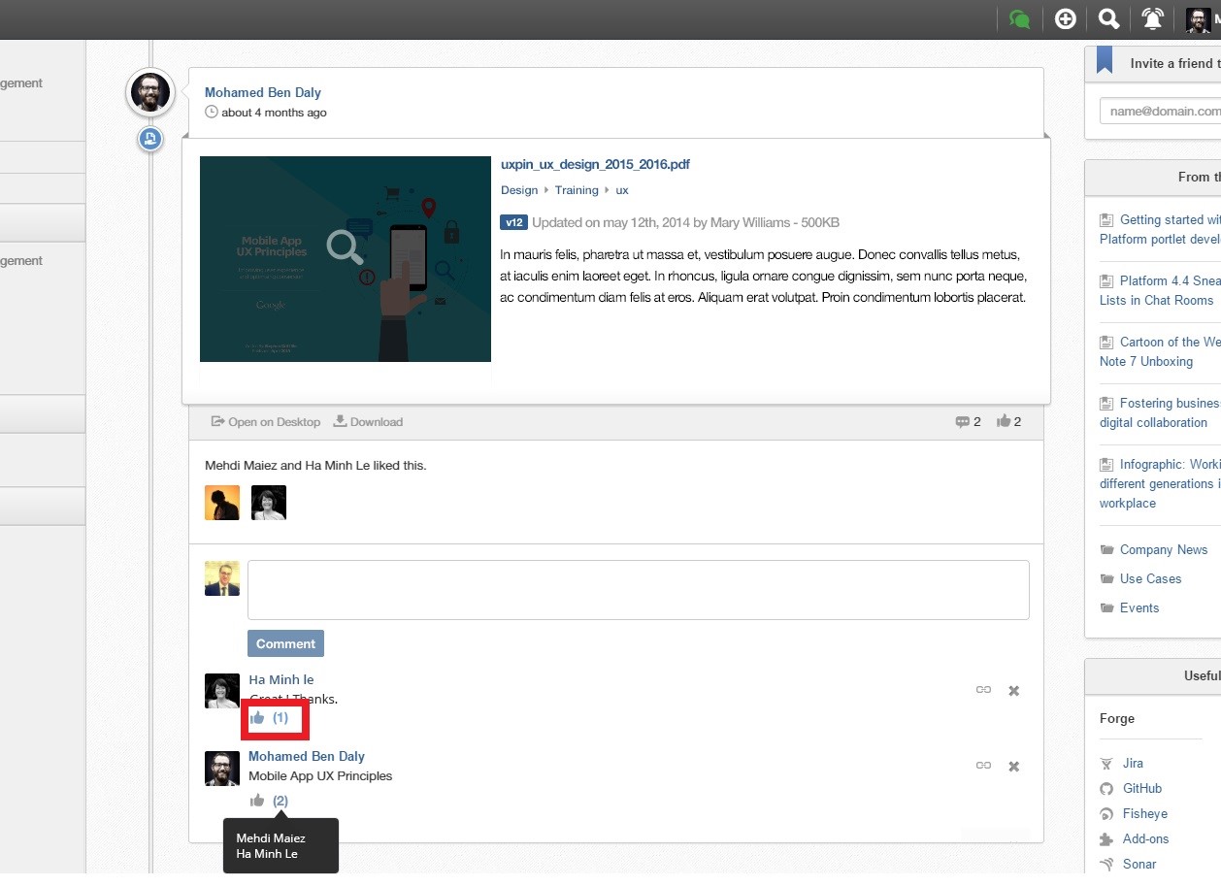This screenshot has height=886, width=1221.
Task: Open the Add-ons link
Action: (x=1146, y=838)
